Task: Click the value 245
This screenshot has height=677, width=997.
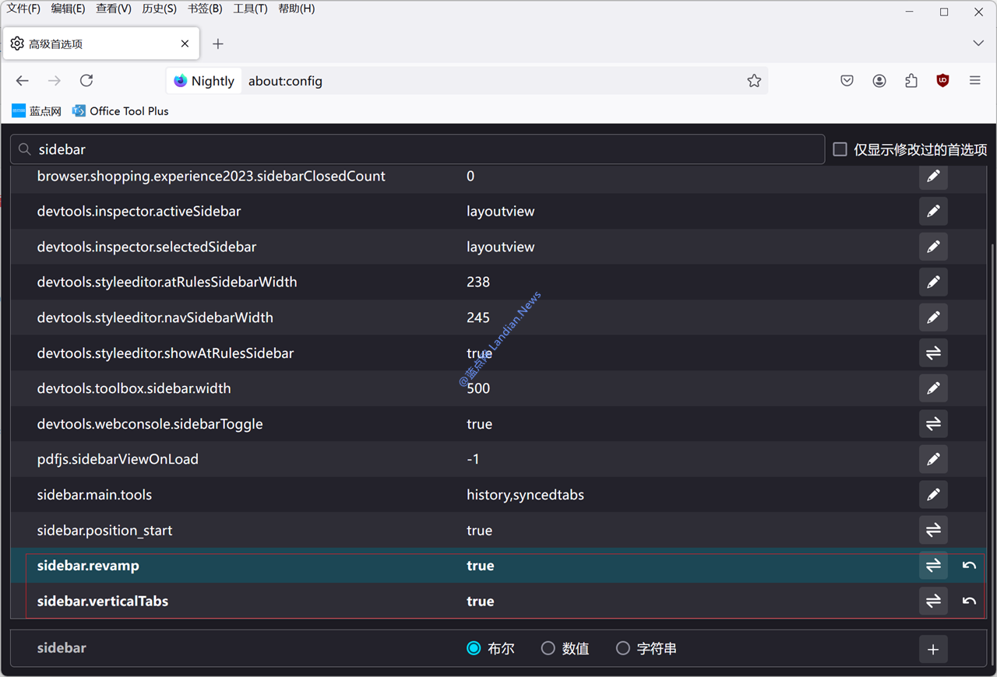Action: click(478, 317)
